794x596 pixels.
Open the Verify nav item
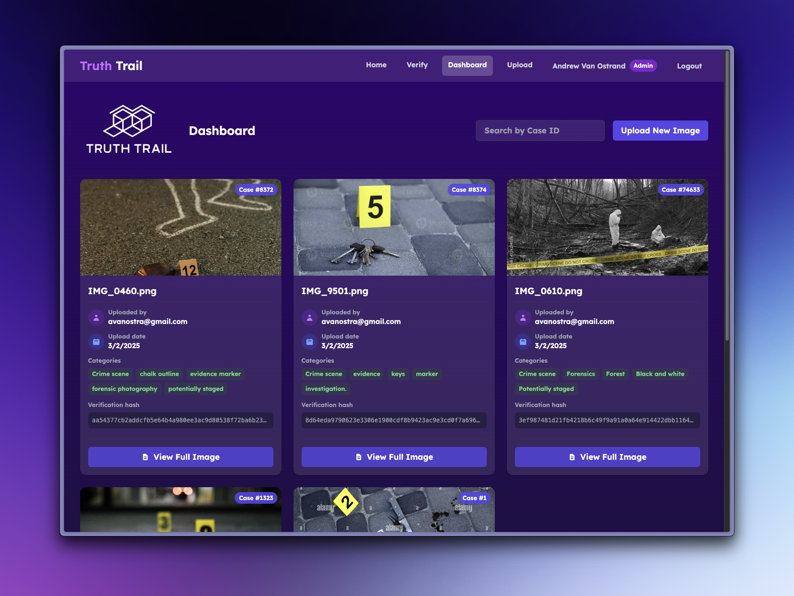point(417,65)
